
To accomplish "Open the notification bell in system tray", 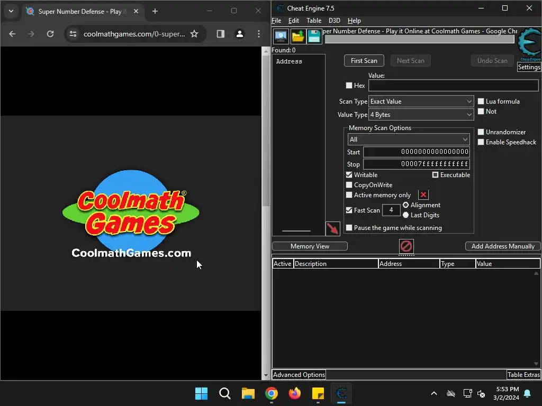I will click(528, 393).
